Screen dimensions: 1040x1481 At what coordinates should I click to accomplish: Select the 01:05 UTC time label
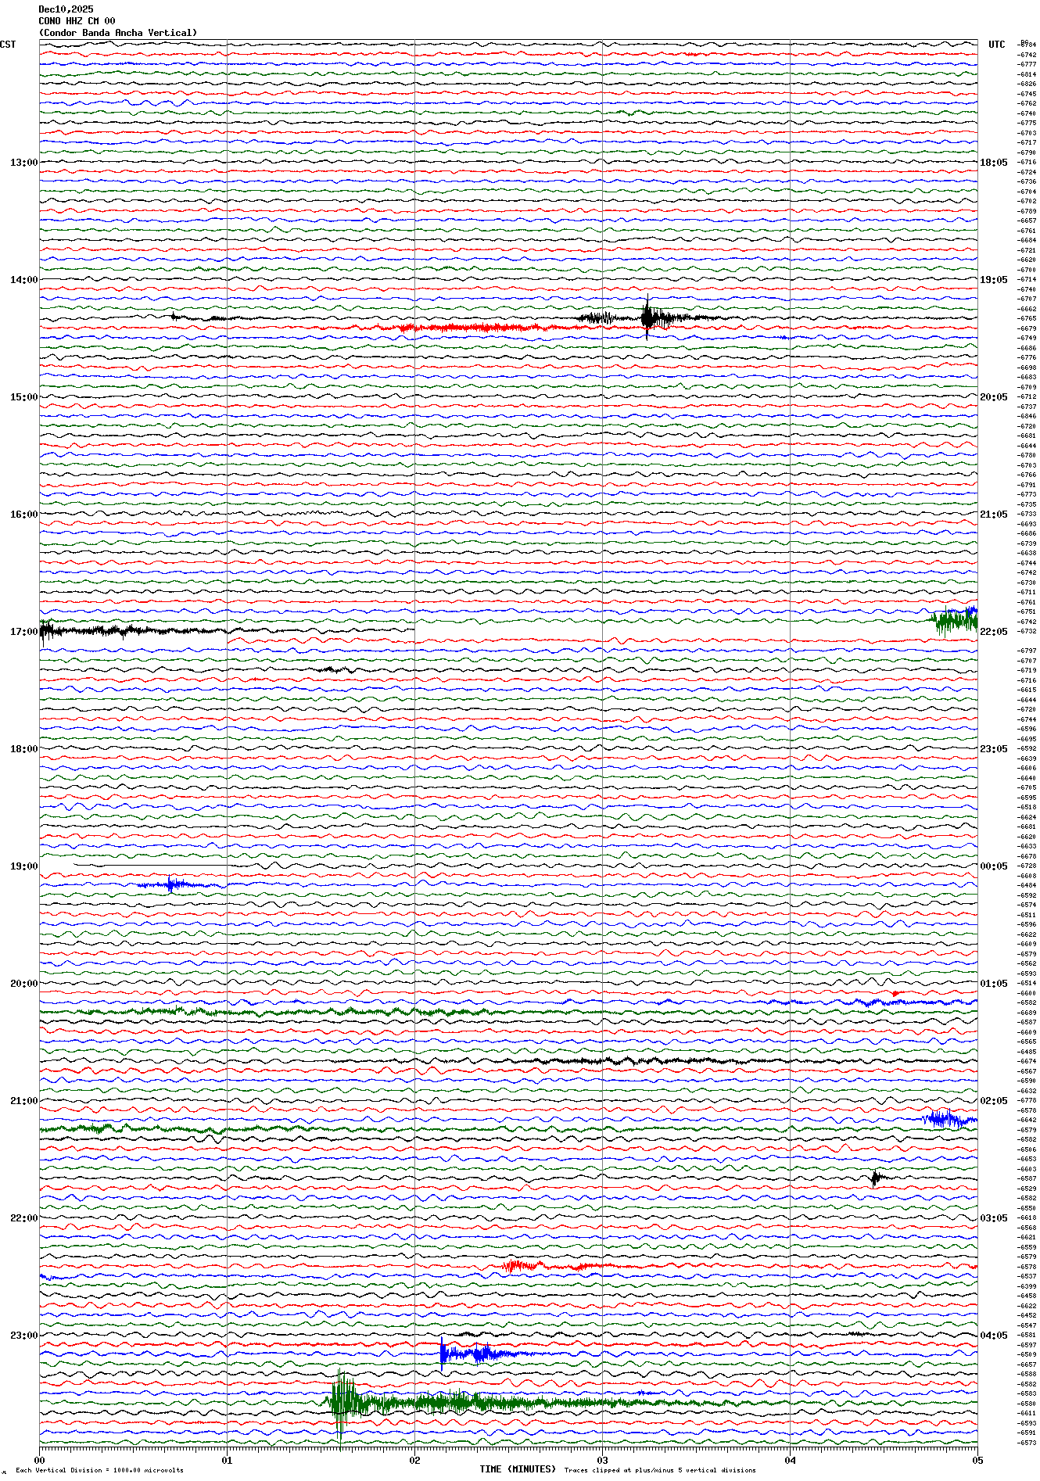[x=993, y=984]
